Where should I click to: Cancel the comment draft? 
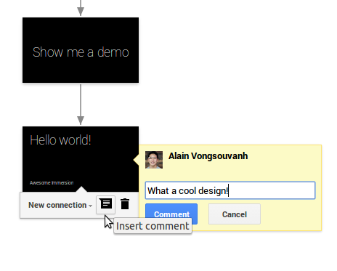[x=235, y=214]
